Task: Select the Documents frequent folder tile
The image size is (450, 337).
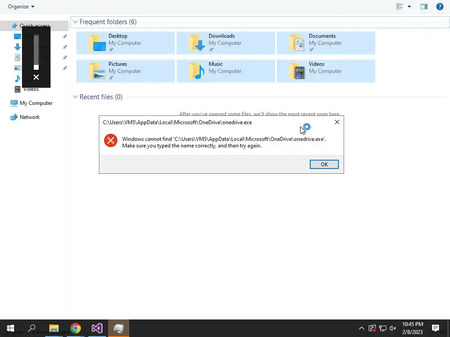Action: [x=326, y=43]
